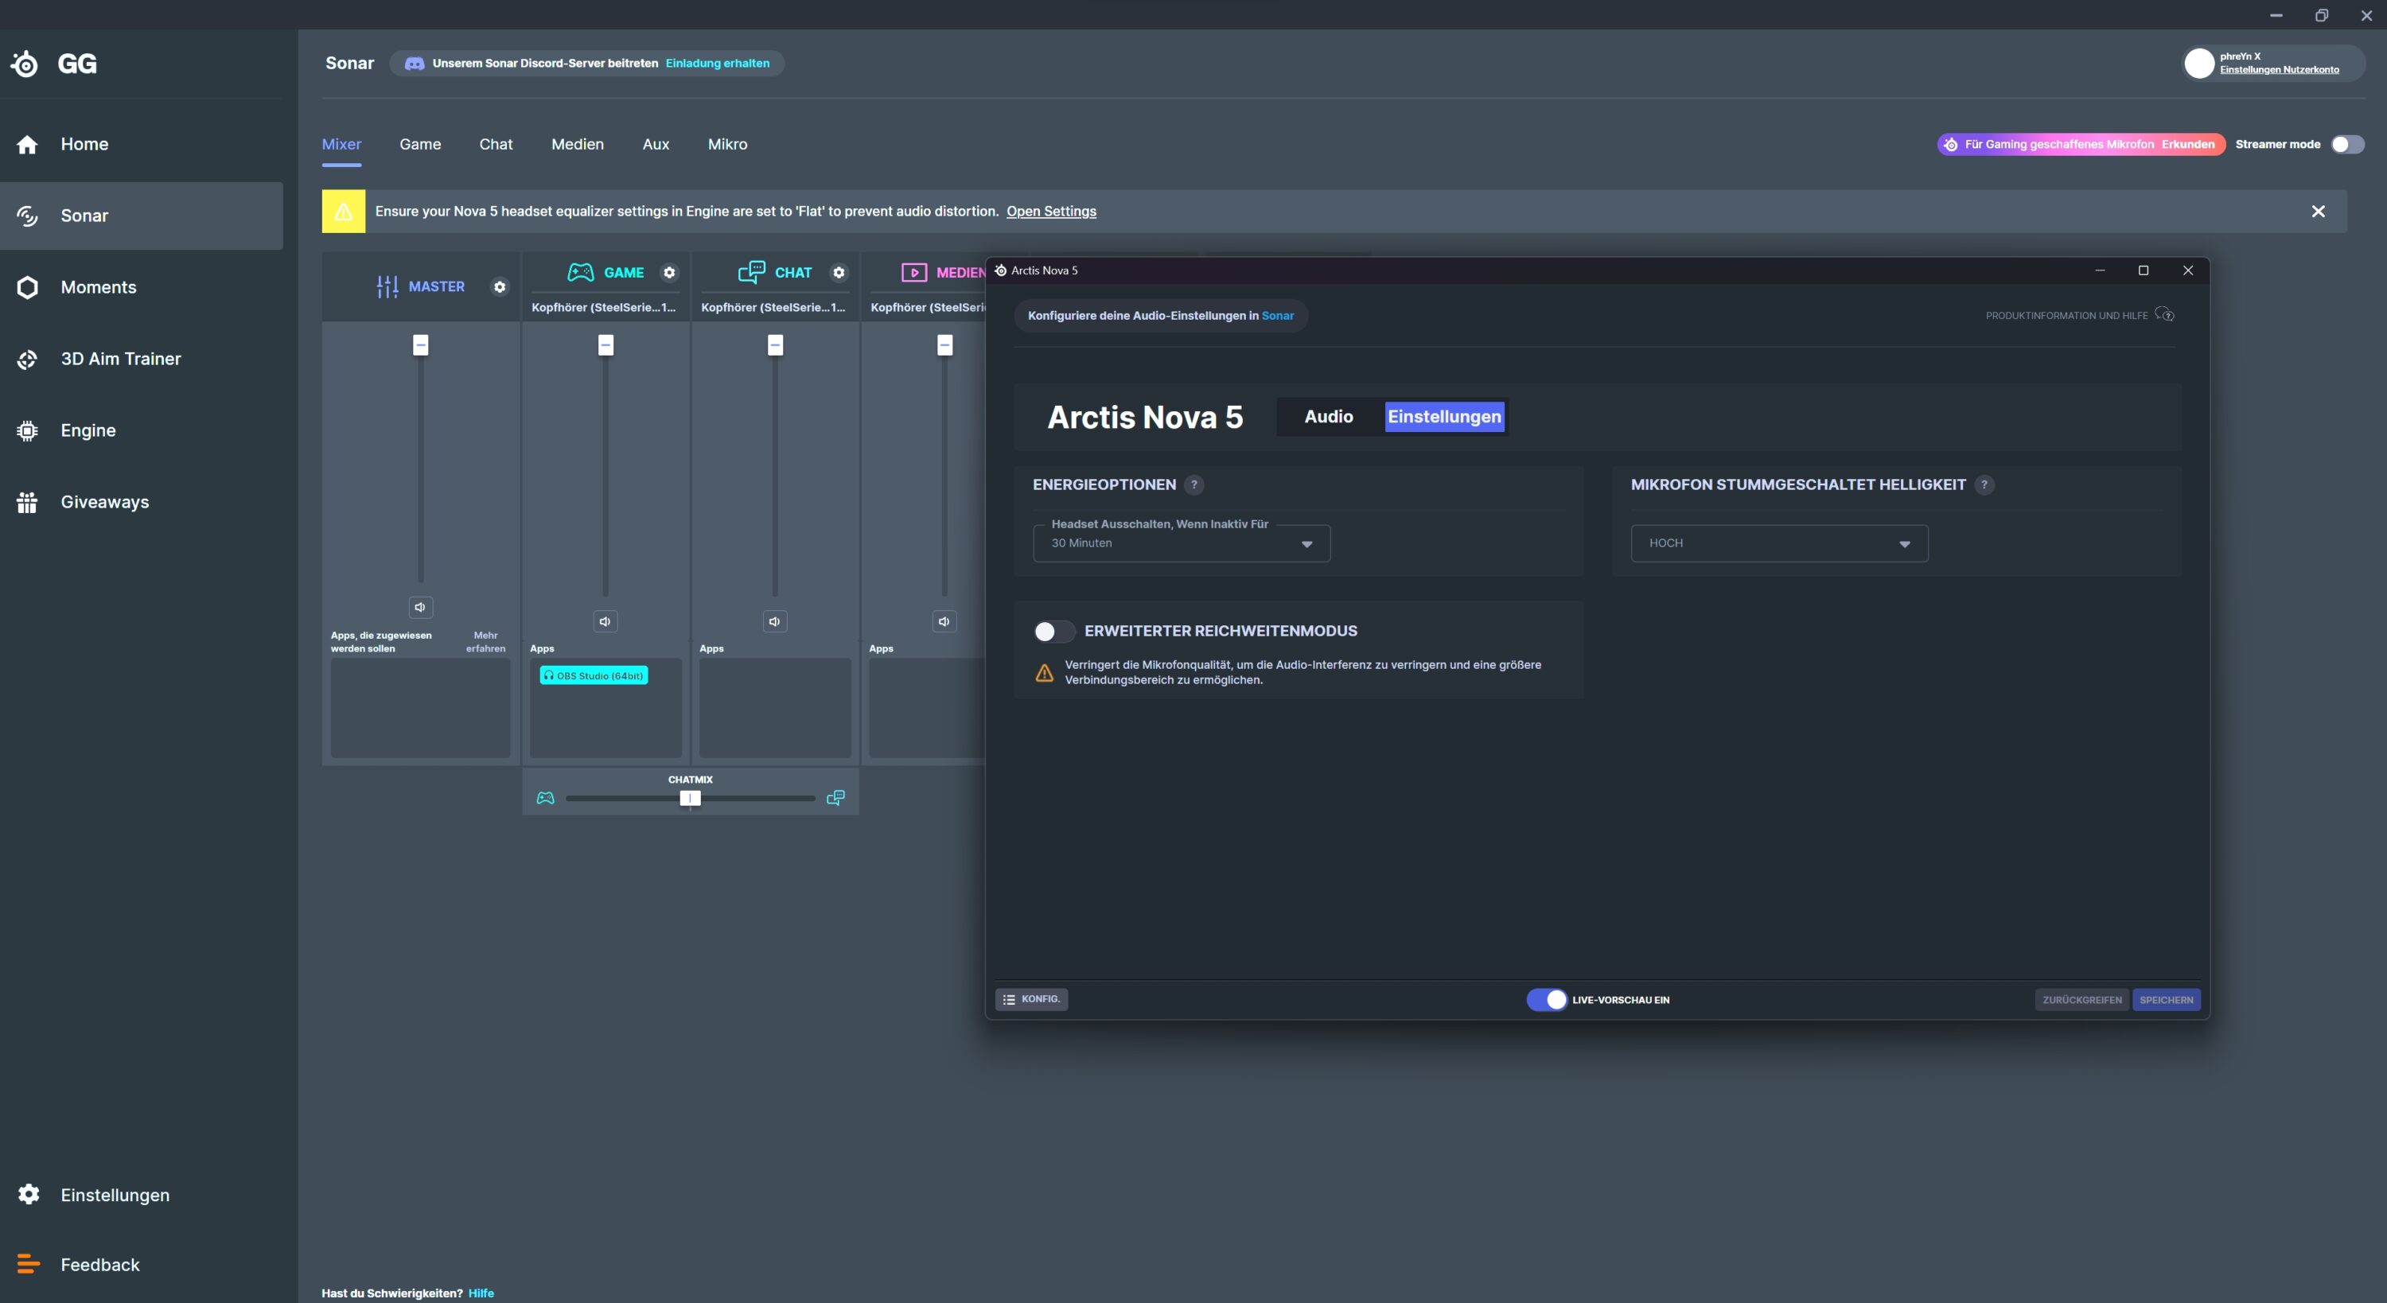
Task: Mute the CHAT channel speaker icon
Action: click(x=775, y=621)
